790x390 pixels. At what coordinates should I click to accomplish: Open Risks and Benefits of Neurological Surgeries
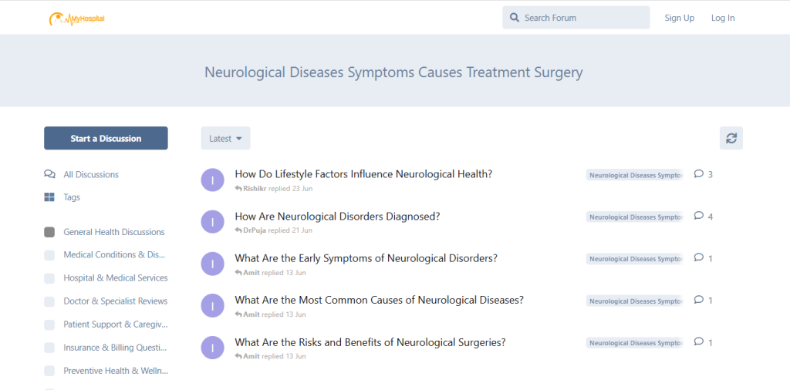(370, 342)
